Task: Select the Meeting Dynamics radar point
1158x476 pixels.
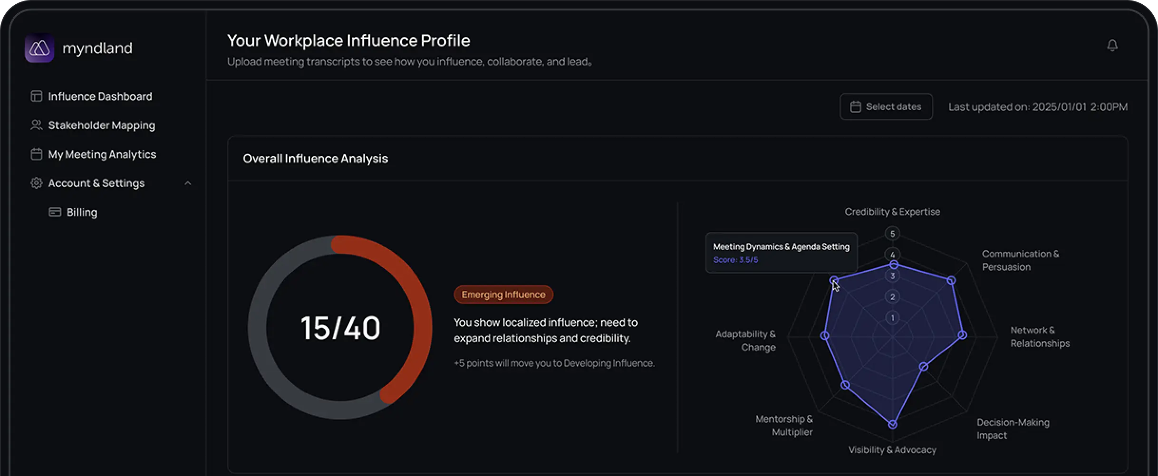Action: pos(834,279)
